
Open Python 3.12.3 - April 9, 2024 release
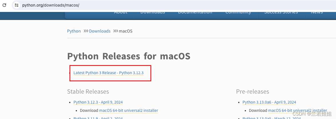[98, 102]
